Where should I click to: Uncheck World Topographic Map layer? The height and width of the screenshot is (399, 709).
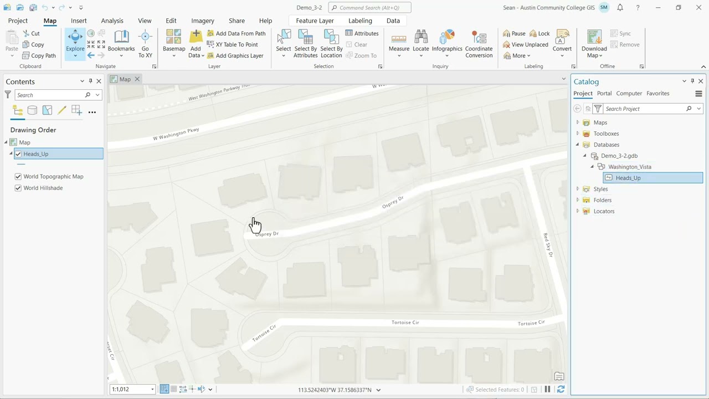coord(18,177)
